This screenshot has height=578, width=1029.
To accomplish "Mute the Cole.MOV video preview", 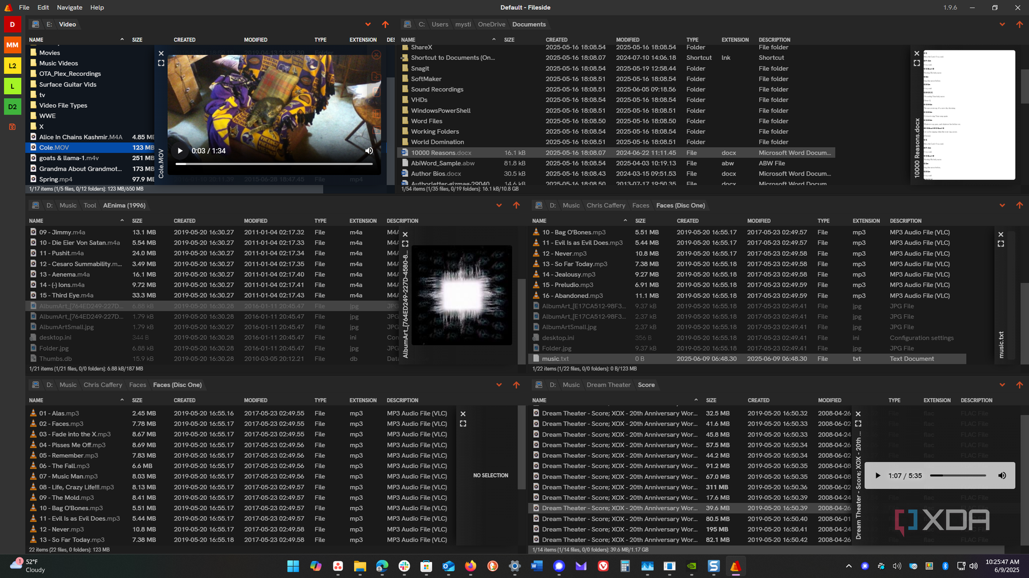I will coord(369,151).
